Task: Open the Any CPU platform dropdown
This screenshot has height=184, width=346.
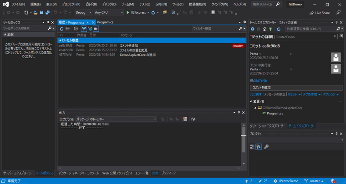Action: point(108,13)
